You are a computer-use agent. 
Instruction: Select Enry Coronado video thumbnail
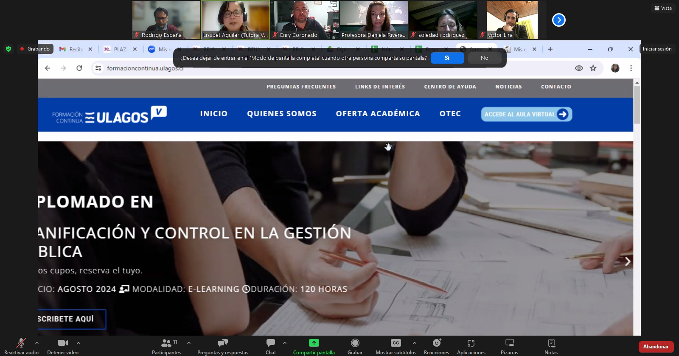[x=305, y=20]
